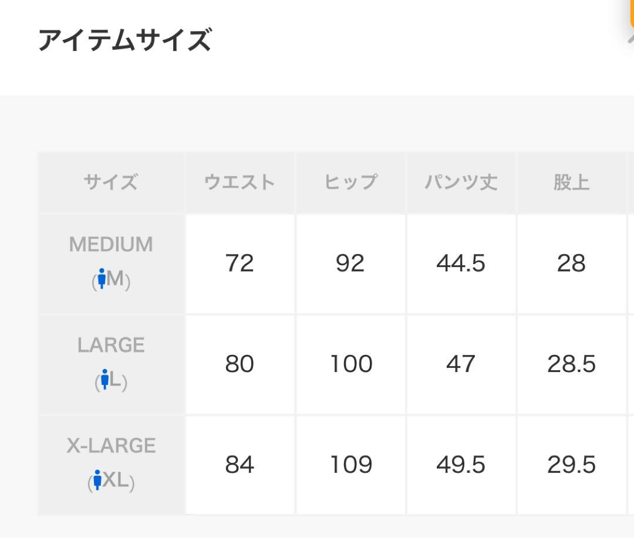The image size is (634, 538).
Task: Select the MEDIUM size row header
Action: tap(111, 263)
